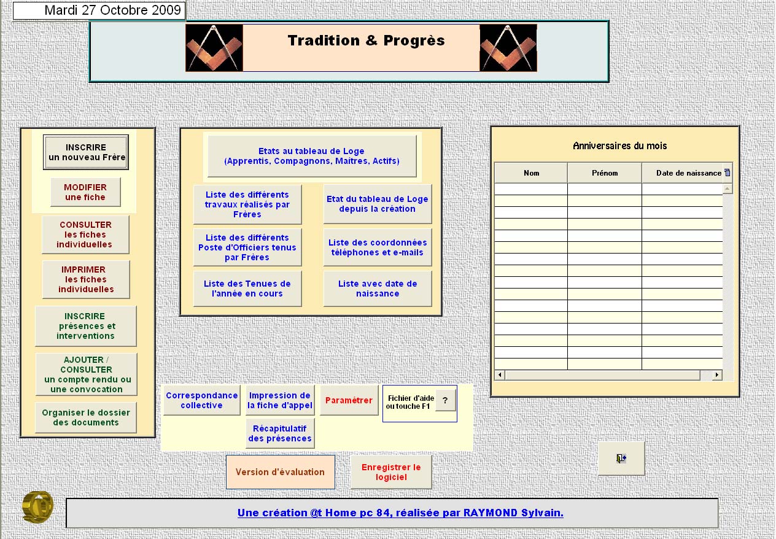Click INSCRIRE un nouveau Frère button
This screenshot has height=539, width=776.
point(86,152)
